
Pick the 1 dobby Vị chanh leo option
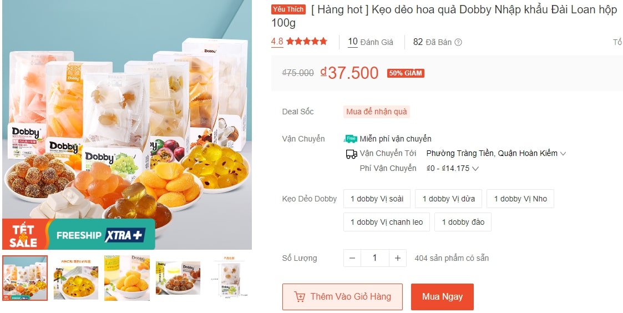386,222
